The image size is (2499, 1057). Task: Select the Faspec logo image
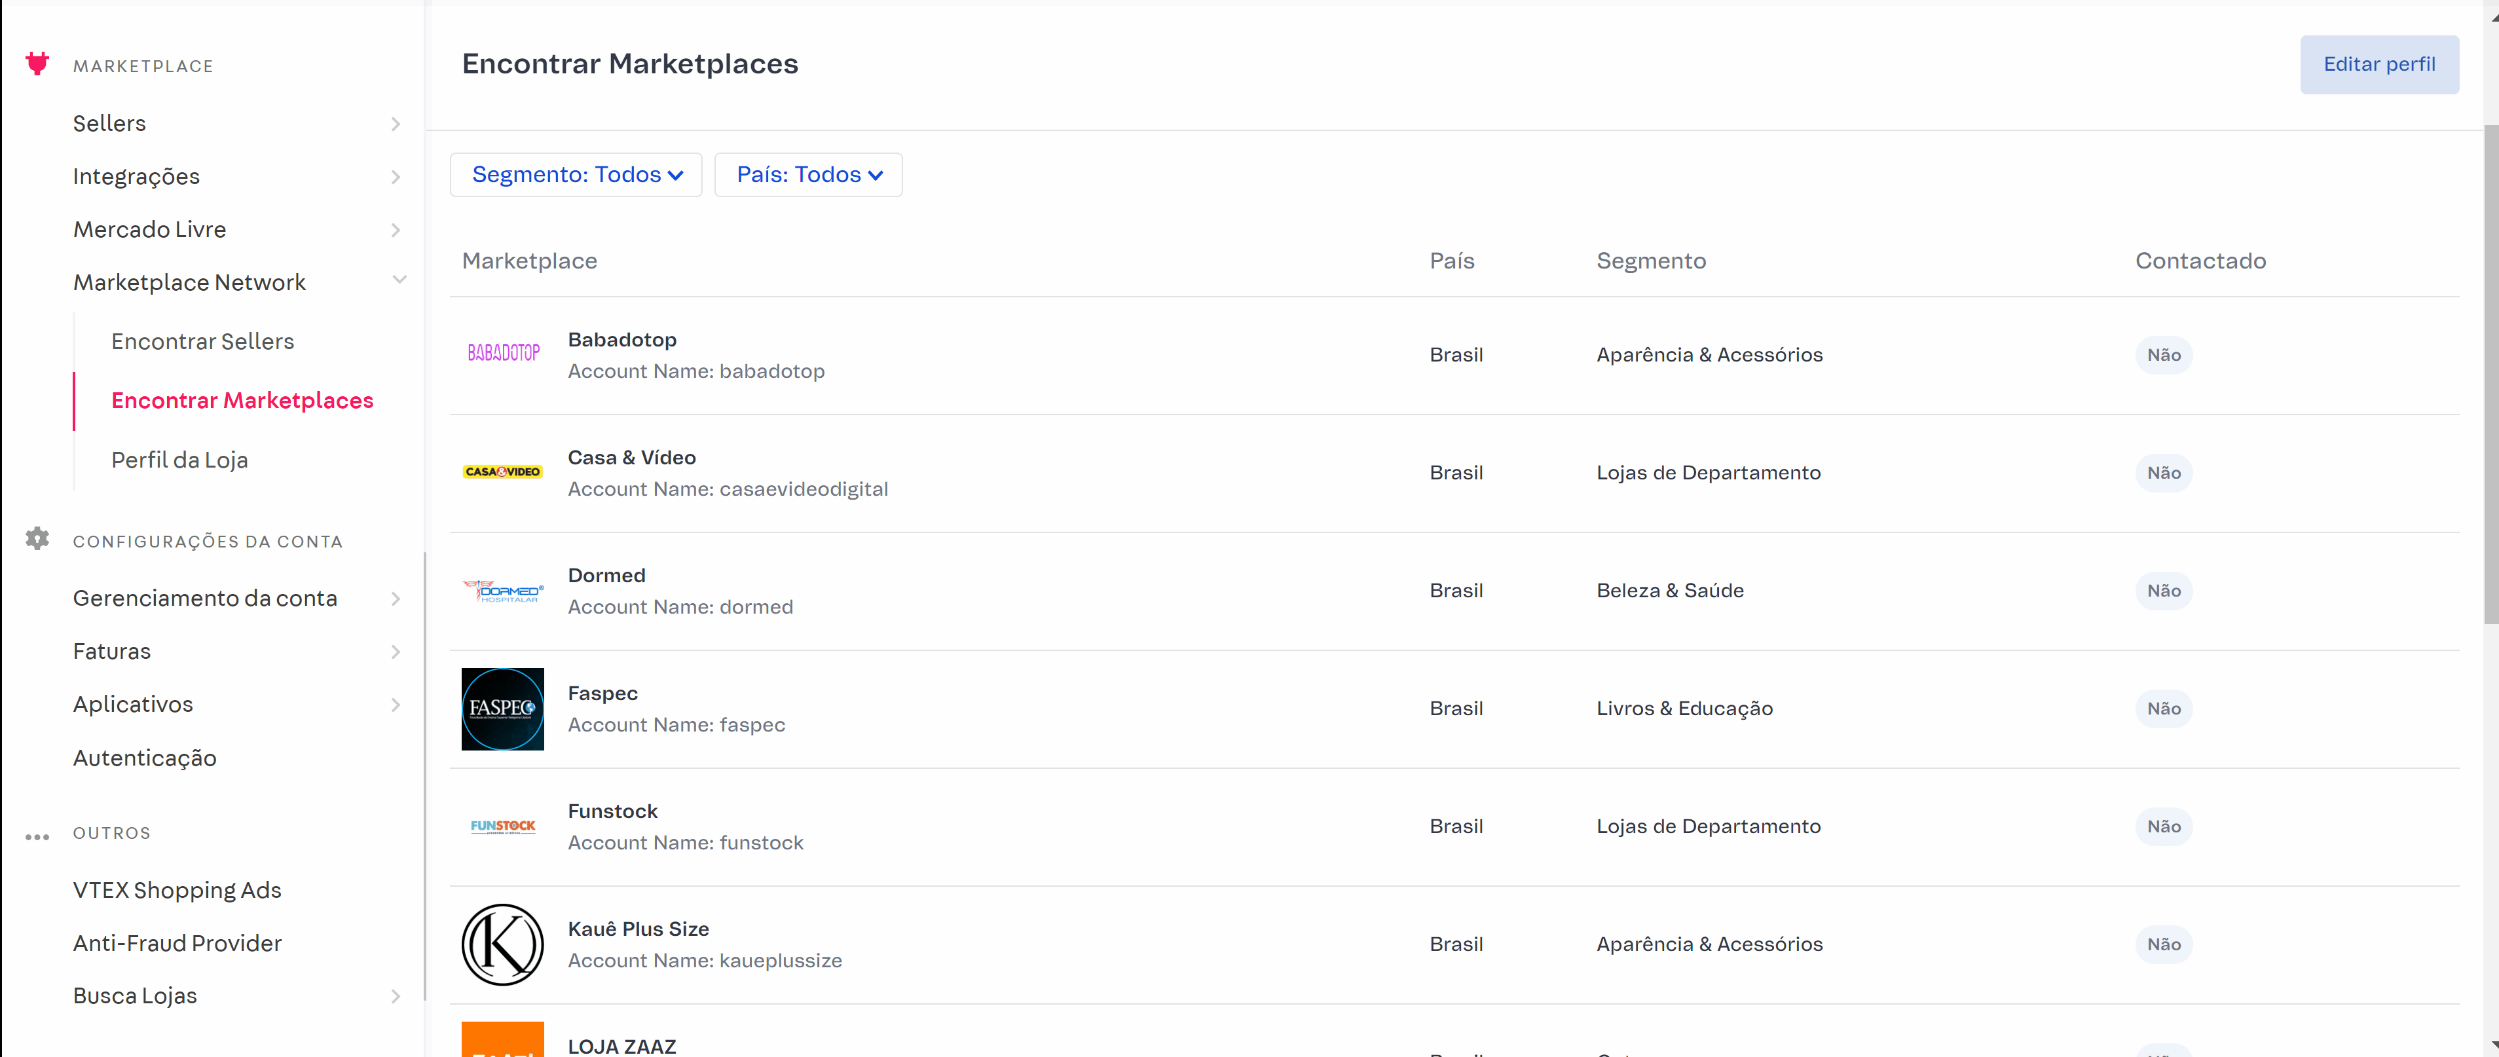coord(502,708)
